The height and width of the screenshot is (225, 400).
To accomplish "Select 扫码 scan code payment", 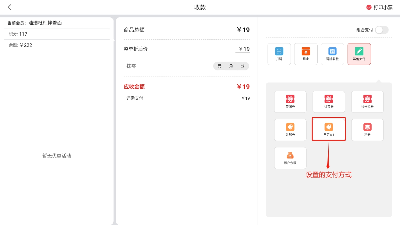I will 279,54.
